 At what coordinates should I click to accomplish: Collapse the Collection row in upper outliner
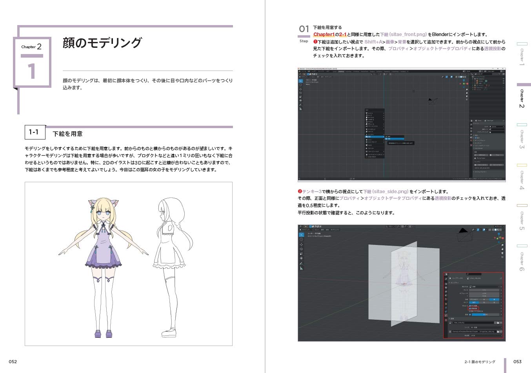[473, 79]
